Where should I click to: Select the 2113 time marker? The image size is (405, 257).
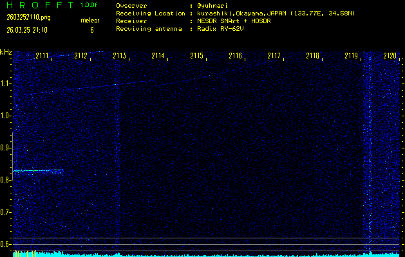pos(120,56)
